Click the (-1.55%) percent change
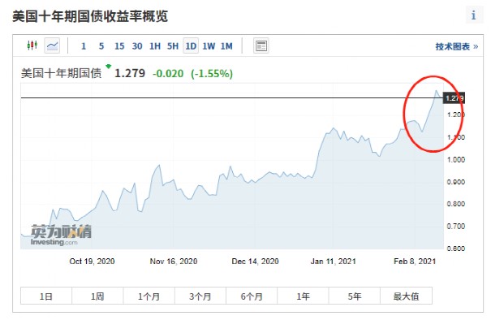 coord(212,74)
